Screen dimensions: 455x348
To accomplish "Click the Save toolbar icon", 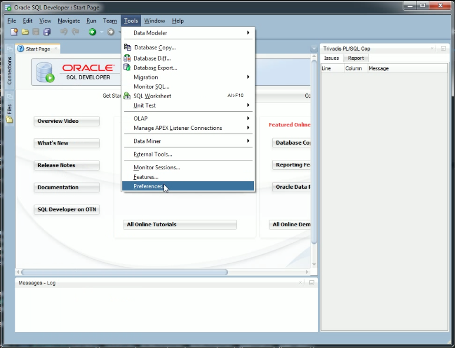I will tap(36, 32).
